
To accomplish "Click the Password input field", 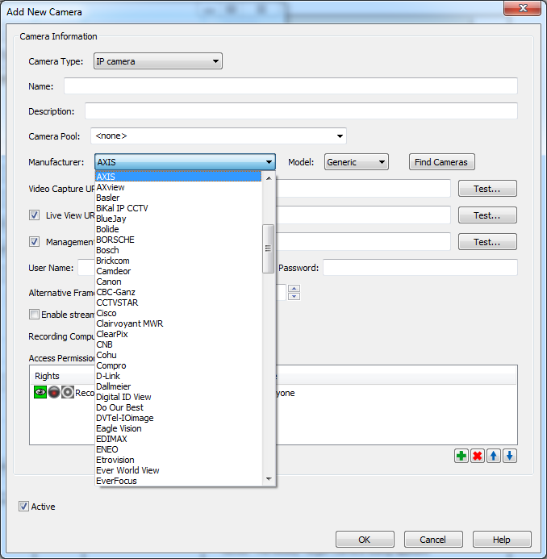I will [x=420, y=267].
